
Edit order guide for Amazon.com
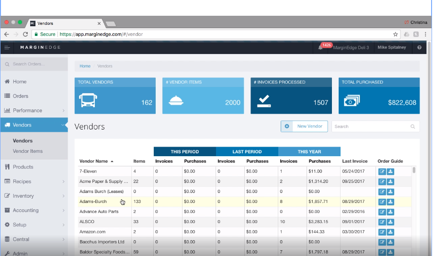(x=382, y=232)
